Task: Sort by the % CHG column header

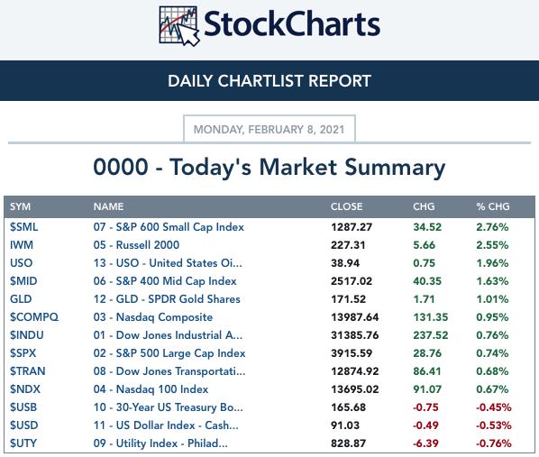Action: [493, 206]
